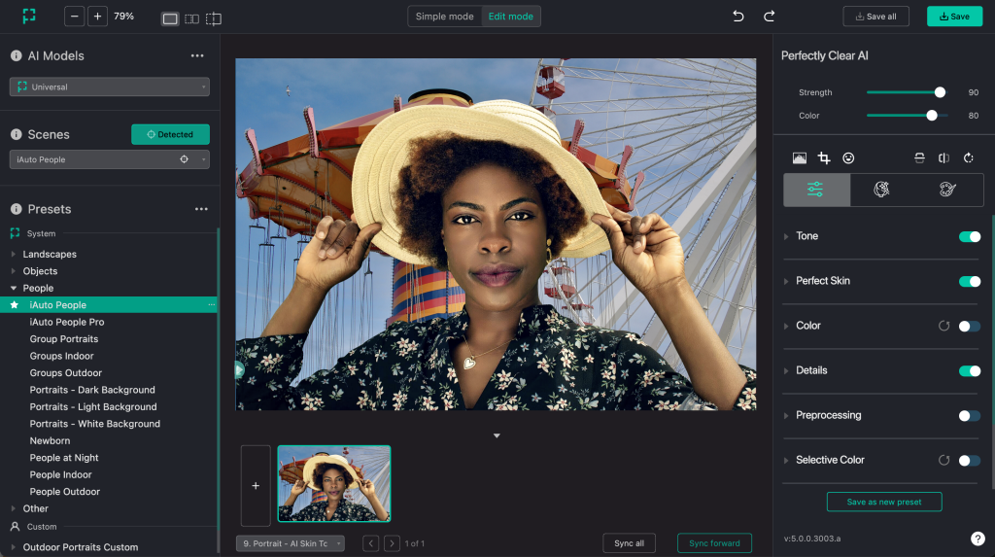
Task: Open the histogram view icon
Action: coord(800,157)
